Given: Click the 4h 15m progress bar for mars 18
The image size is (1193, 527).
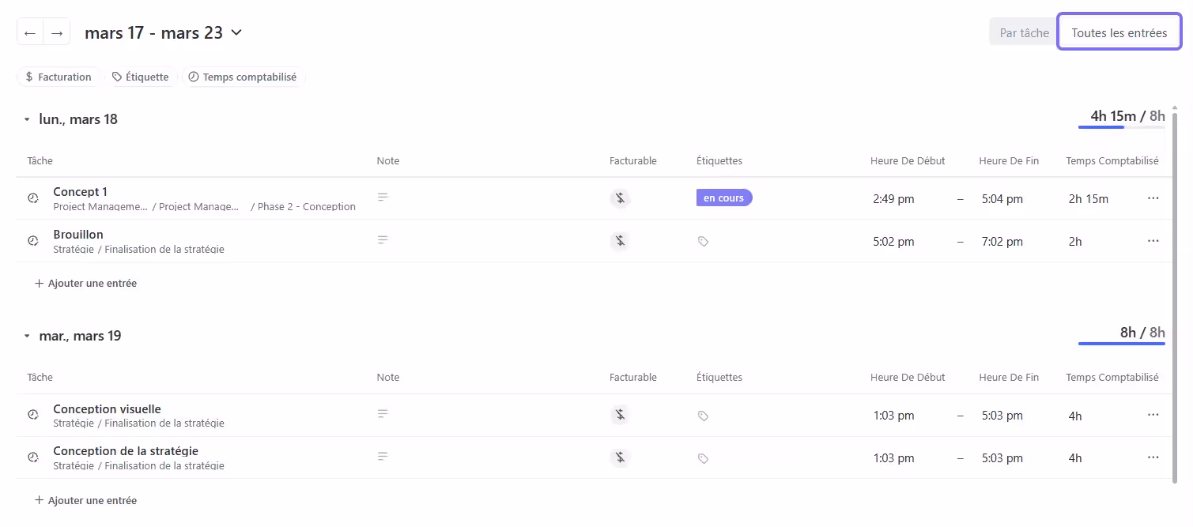Looking at the screenshot, I should (1121, 127).
